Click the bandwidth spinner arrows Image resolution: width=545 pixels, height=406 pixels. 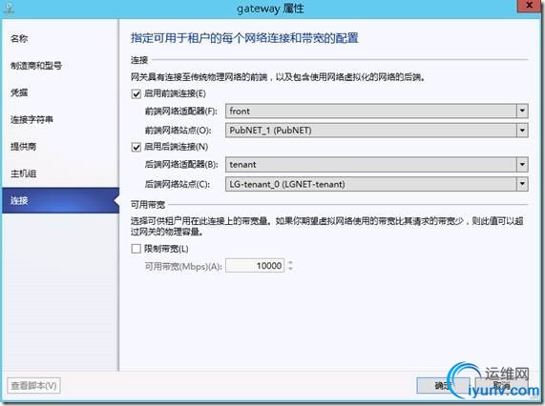click(290, 266)
